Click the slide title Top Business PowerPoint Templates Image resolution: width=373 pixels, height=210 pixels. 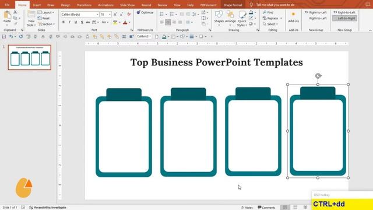click(x=216, y=62)
